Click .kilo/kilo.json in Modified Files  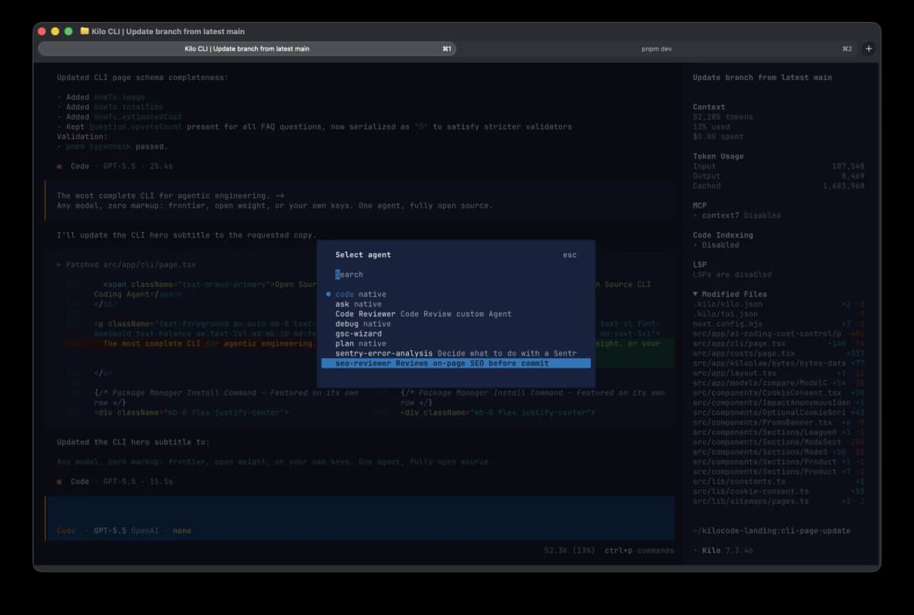pyautogui.click(x=778, y=304)
